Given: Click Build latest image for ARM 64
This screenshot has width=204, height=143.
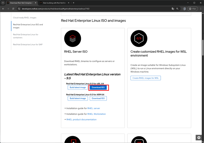Looking at the screenshot, I should coord(78,98).
